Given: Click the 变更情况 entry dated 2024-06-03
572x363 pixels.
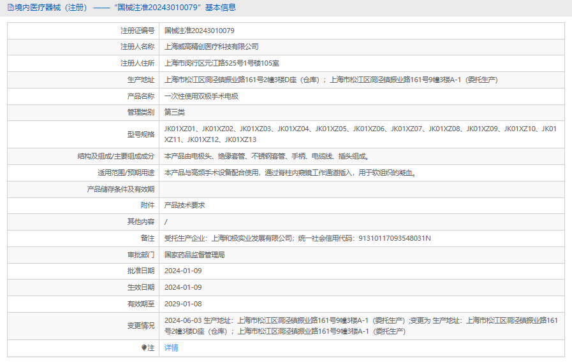Looking at the screenshot, I should click(360, 325).
